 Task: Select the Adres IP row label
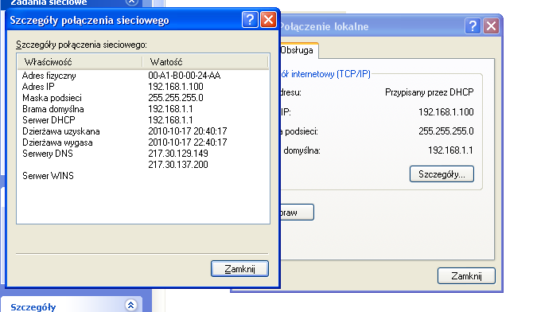tap(38, 87)
